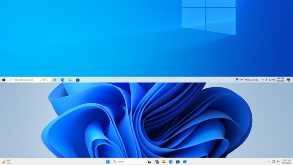Open File Explorer on Windows 11 taskbar

[164, 162]
